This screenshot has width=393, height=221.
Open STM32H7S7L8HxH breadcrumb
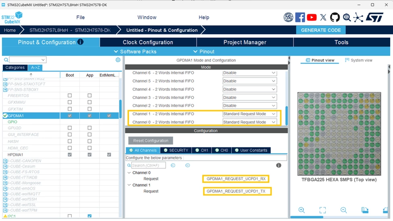point(70,30)
